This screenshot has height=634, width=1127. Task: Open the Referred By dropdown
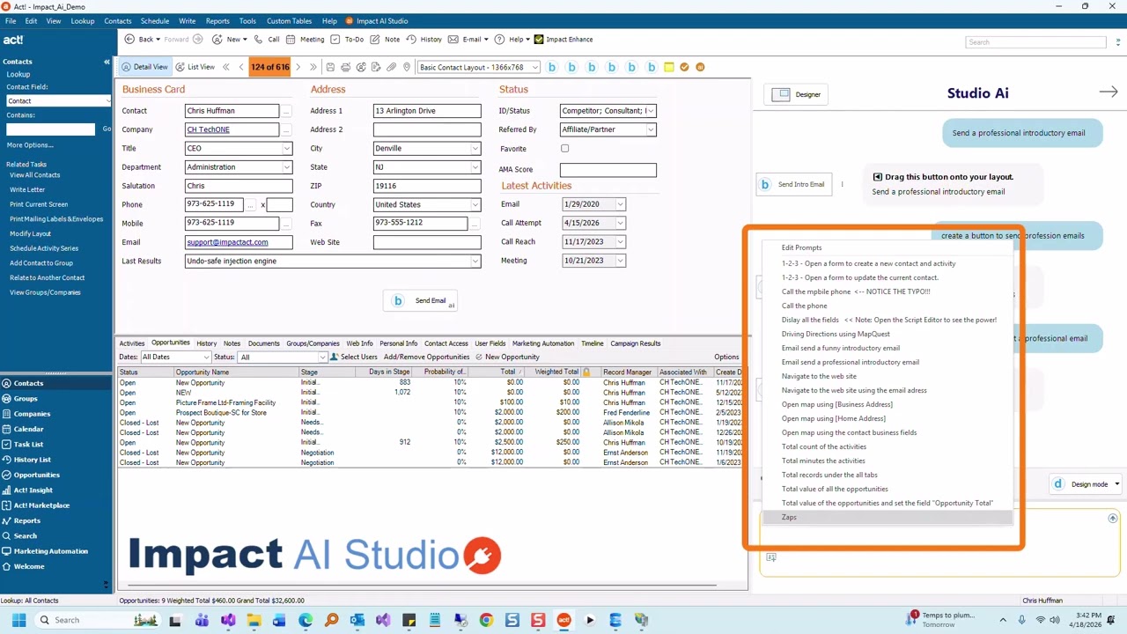(651, 129)
